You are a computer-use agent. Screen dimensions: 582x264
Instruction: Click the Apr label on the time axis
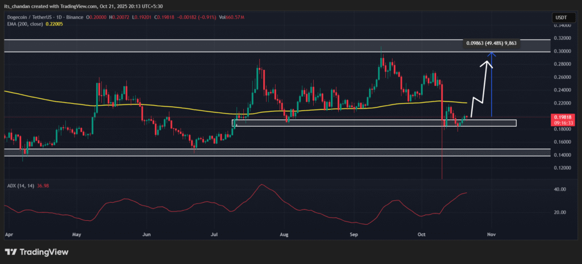(8, 233)
